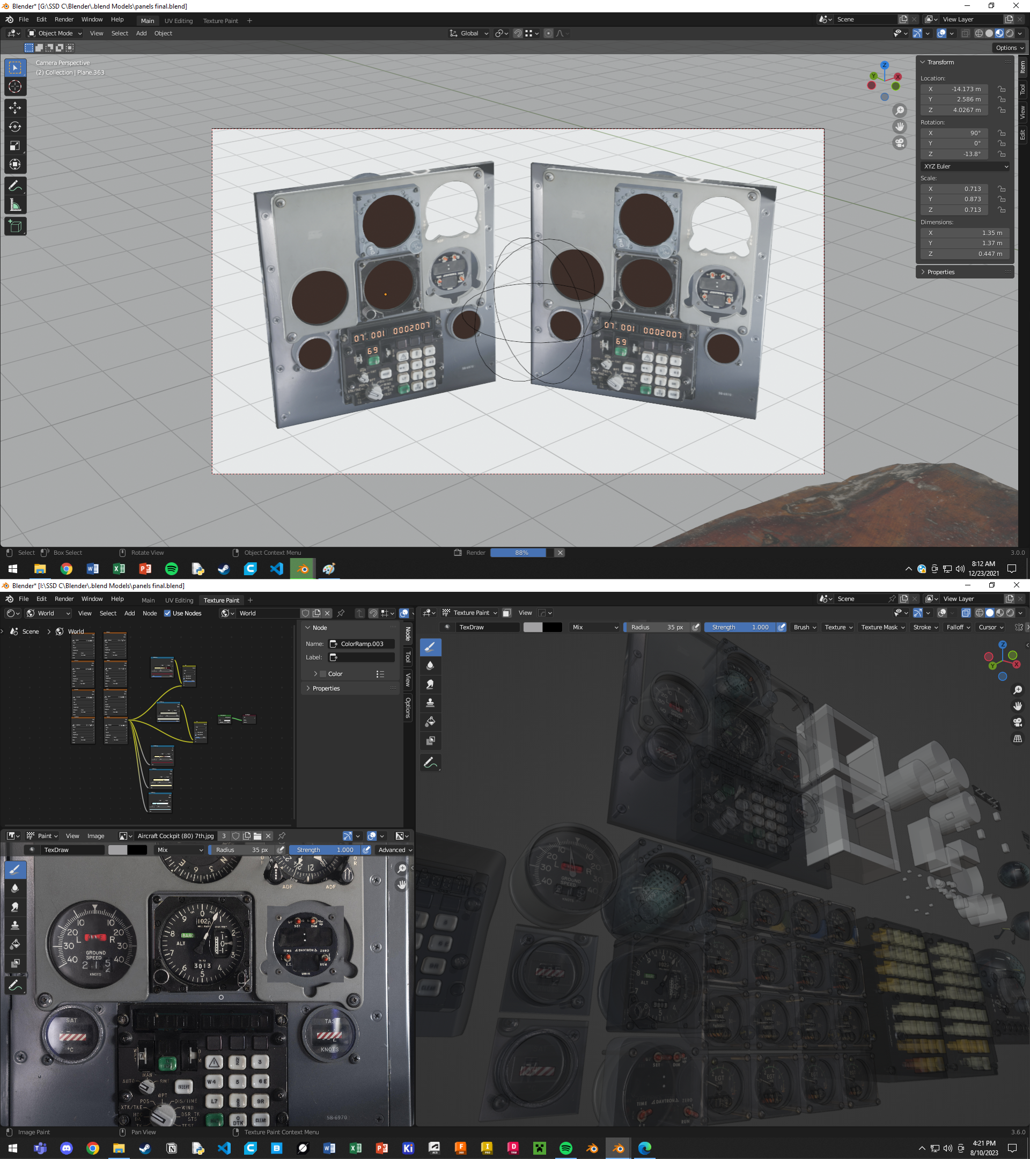Select the Rotate tool in top viewport
The height and width of the screenshot is (1159, 1030).
point(16,127)
